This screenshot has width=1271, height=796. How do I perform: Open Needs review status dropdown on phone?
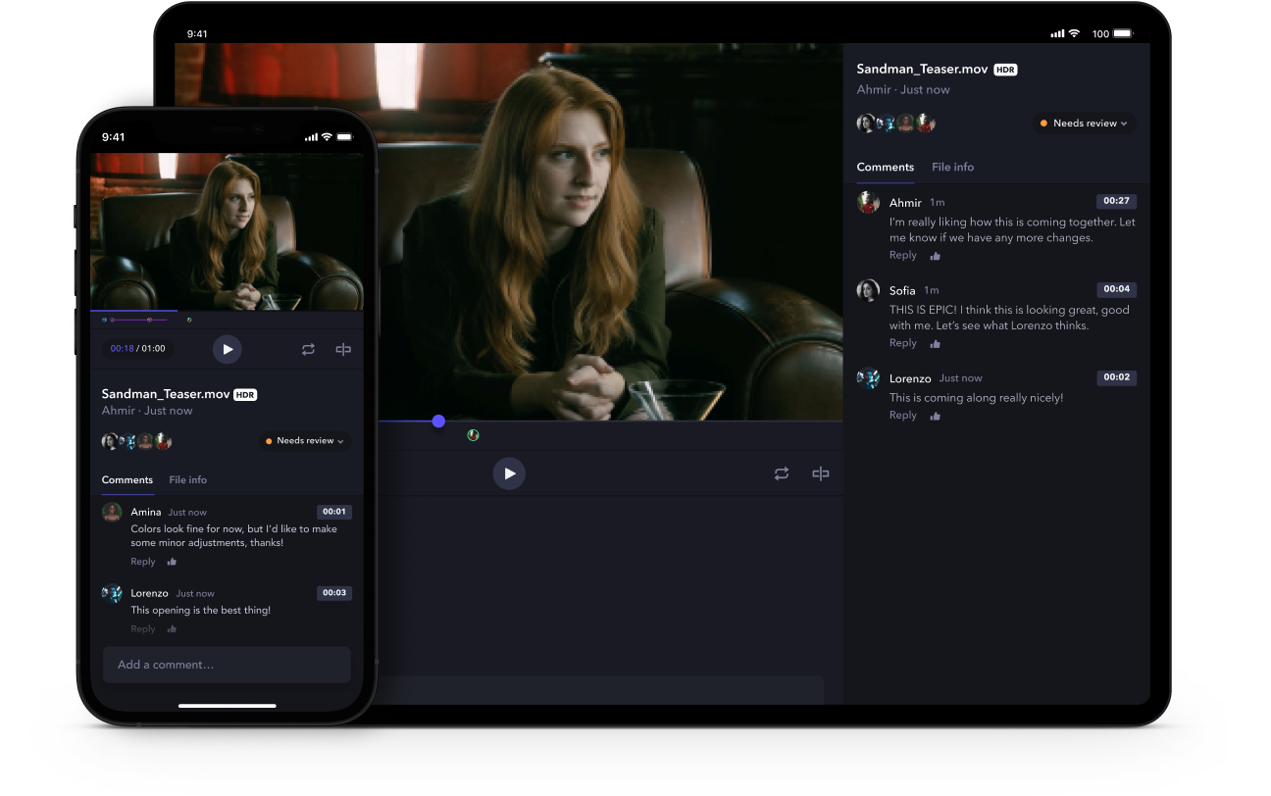click(x=305, y=441)
